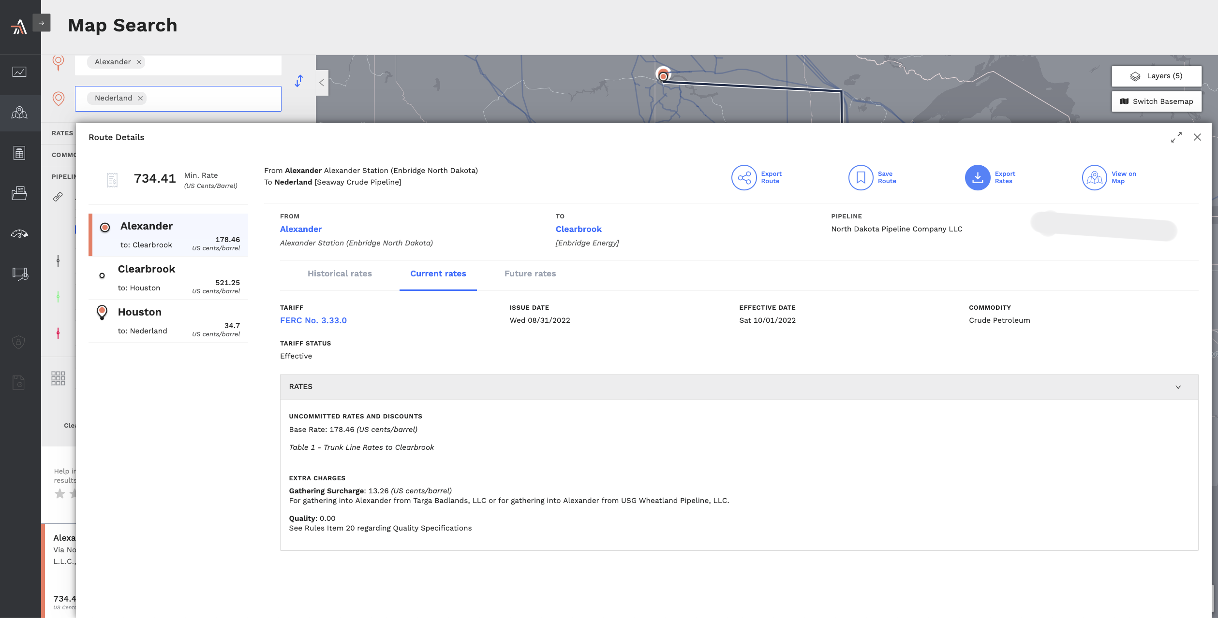Click North Dakota Pipeline Company LLC text
The height and width of the screenshot is (618, 1218).
897,229
